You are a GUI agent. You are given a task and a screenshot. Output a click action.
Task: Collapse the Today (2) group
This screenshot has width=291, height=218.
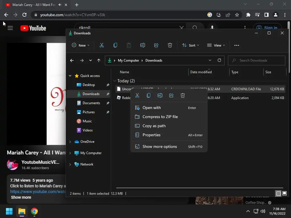click(x=115, y=81)
